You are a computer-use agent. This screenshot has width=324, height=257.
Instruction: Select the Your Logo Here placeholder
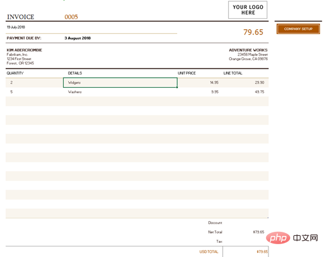(247, 10)
